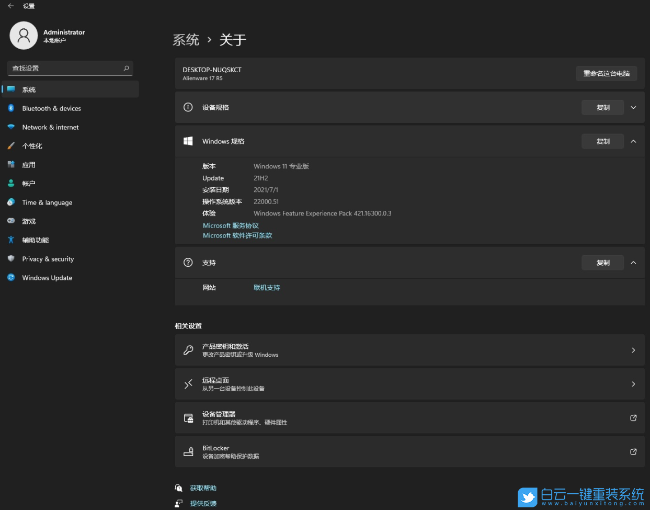Collapse the 支持 section
Viewport: 650px width, 510px height.
pos(633,263)
